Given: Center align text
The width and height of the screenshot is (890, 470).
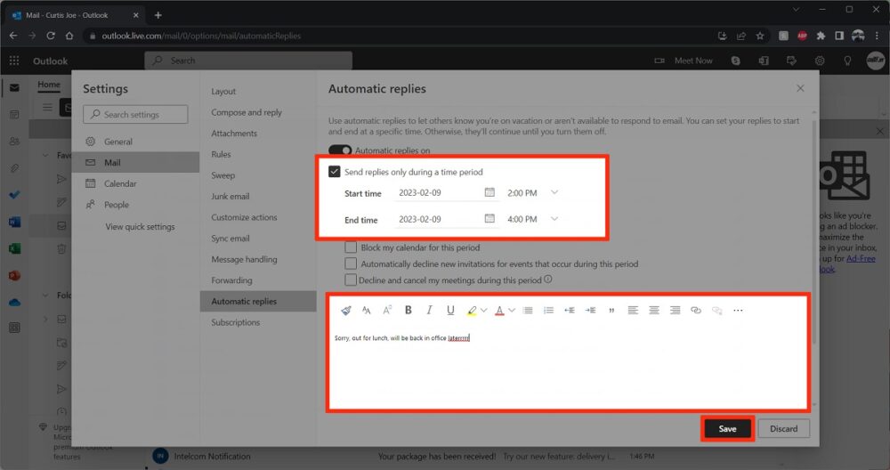Looking at the screenshot, I should click(x=654, y=310).
